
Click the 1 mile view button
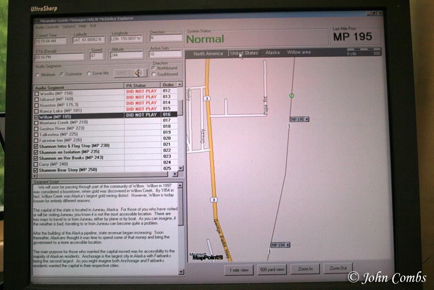pos(239,270)
